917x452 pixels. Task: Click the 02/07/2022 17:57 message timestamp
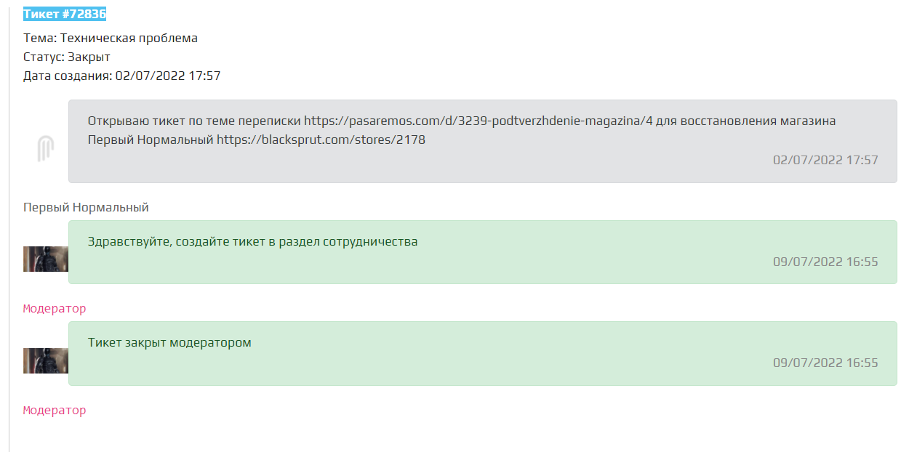coord(825,160)
